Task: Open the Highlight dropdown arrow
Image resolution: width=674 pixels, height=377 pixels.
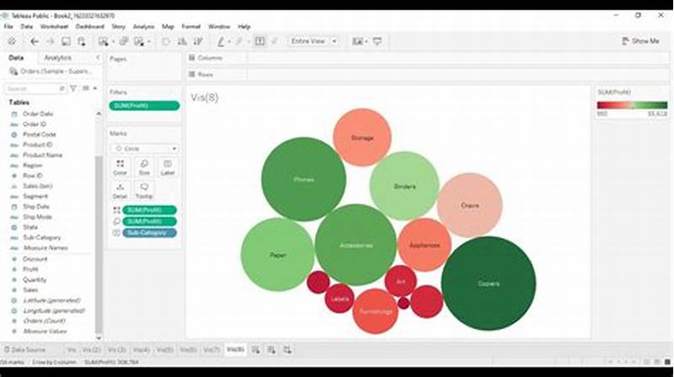Action: coord(229,41)
